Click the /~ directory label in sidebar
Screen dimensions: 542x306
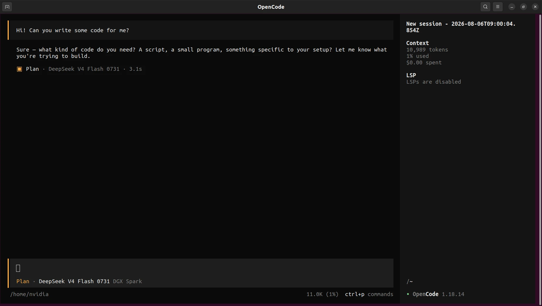(x=410, y=281)
